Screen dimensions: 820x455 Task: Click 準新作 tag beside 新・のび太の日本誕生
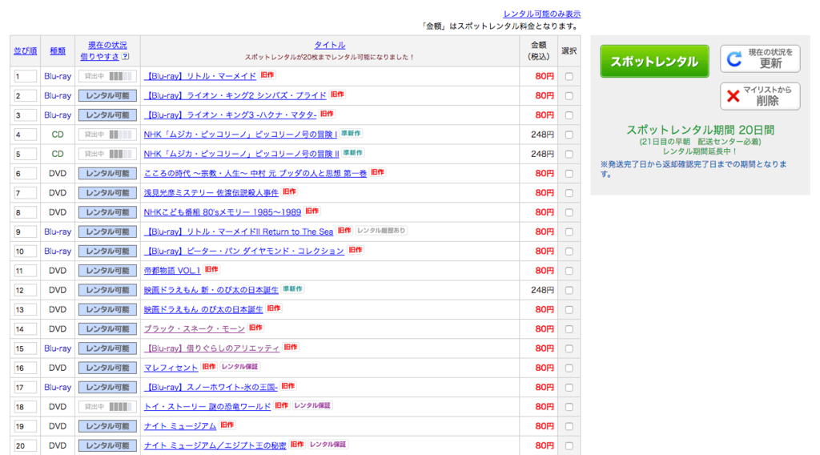[292, 288]
